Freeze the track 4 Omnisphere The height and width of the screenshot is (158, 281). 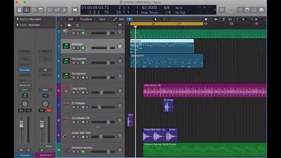tap(83, 63)
